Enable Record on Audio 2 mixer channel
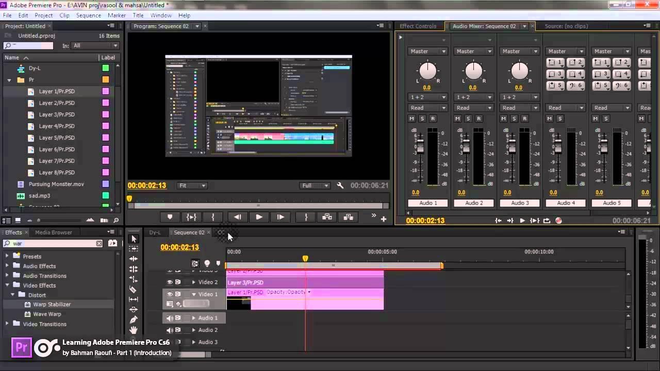Screen dimensions: 660x371 pos(479,119)
